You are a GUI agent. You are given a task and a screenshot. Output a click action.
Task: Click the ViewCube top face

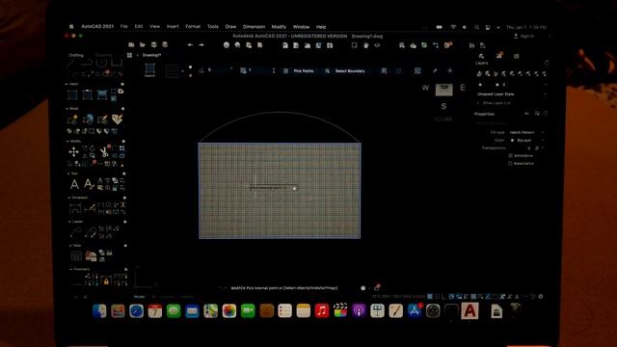coord(443,90)
